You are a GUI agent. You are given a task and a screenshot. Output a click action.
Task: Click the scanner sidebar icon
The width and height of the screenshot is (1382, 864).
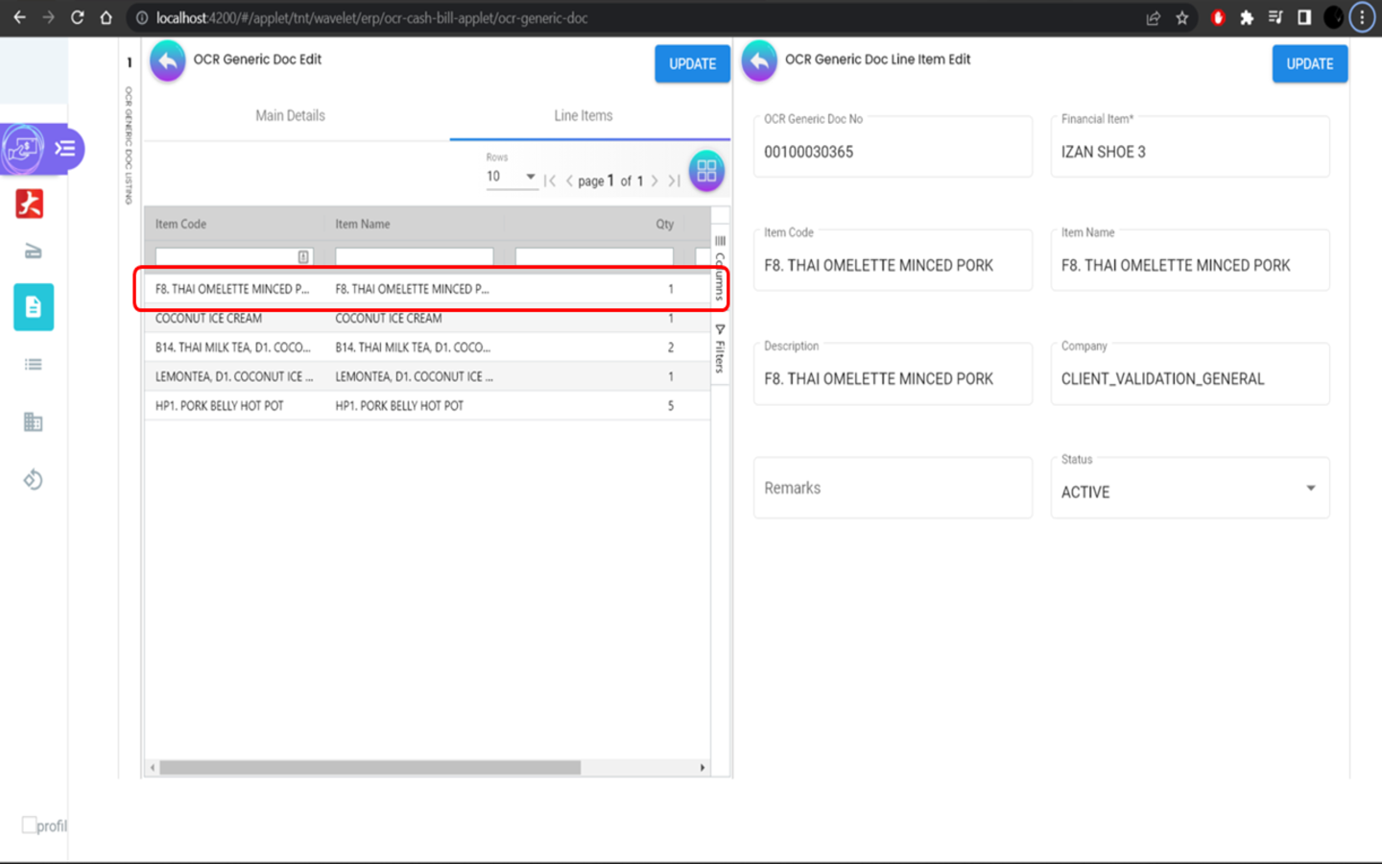pyautogui.click(x=34, y=252)
